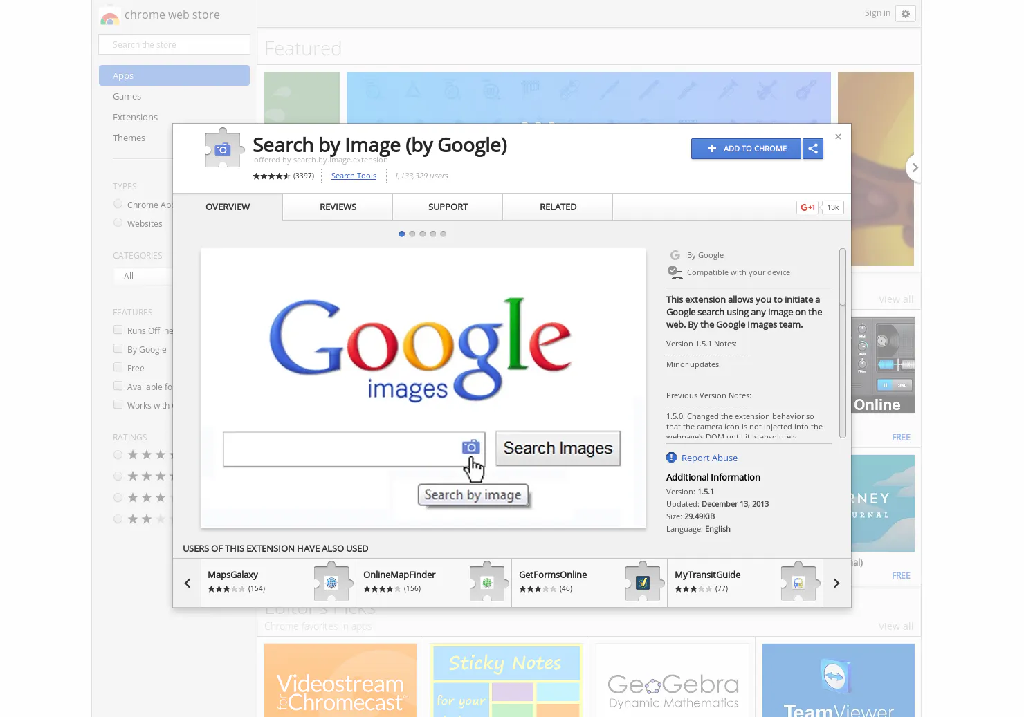Close the extension details dialog

(838, 137)
